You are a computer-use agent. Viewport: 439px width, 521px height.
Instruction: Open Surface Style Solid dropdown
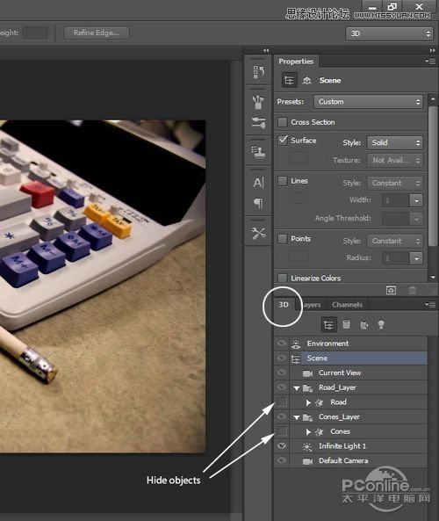click(x=395, y=142)
